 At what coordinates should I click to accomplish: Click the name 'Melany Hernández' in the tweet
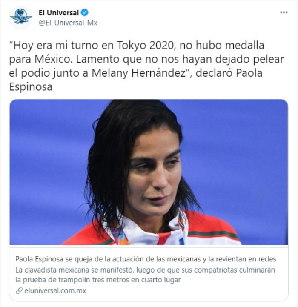(139, 73)
